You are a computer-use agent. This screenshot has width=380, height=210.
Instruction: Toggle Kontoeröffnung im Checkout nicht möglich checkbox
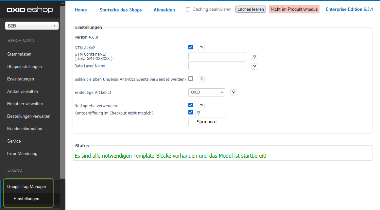pos(191,112)
